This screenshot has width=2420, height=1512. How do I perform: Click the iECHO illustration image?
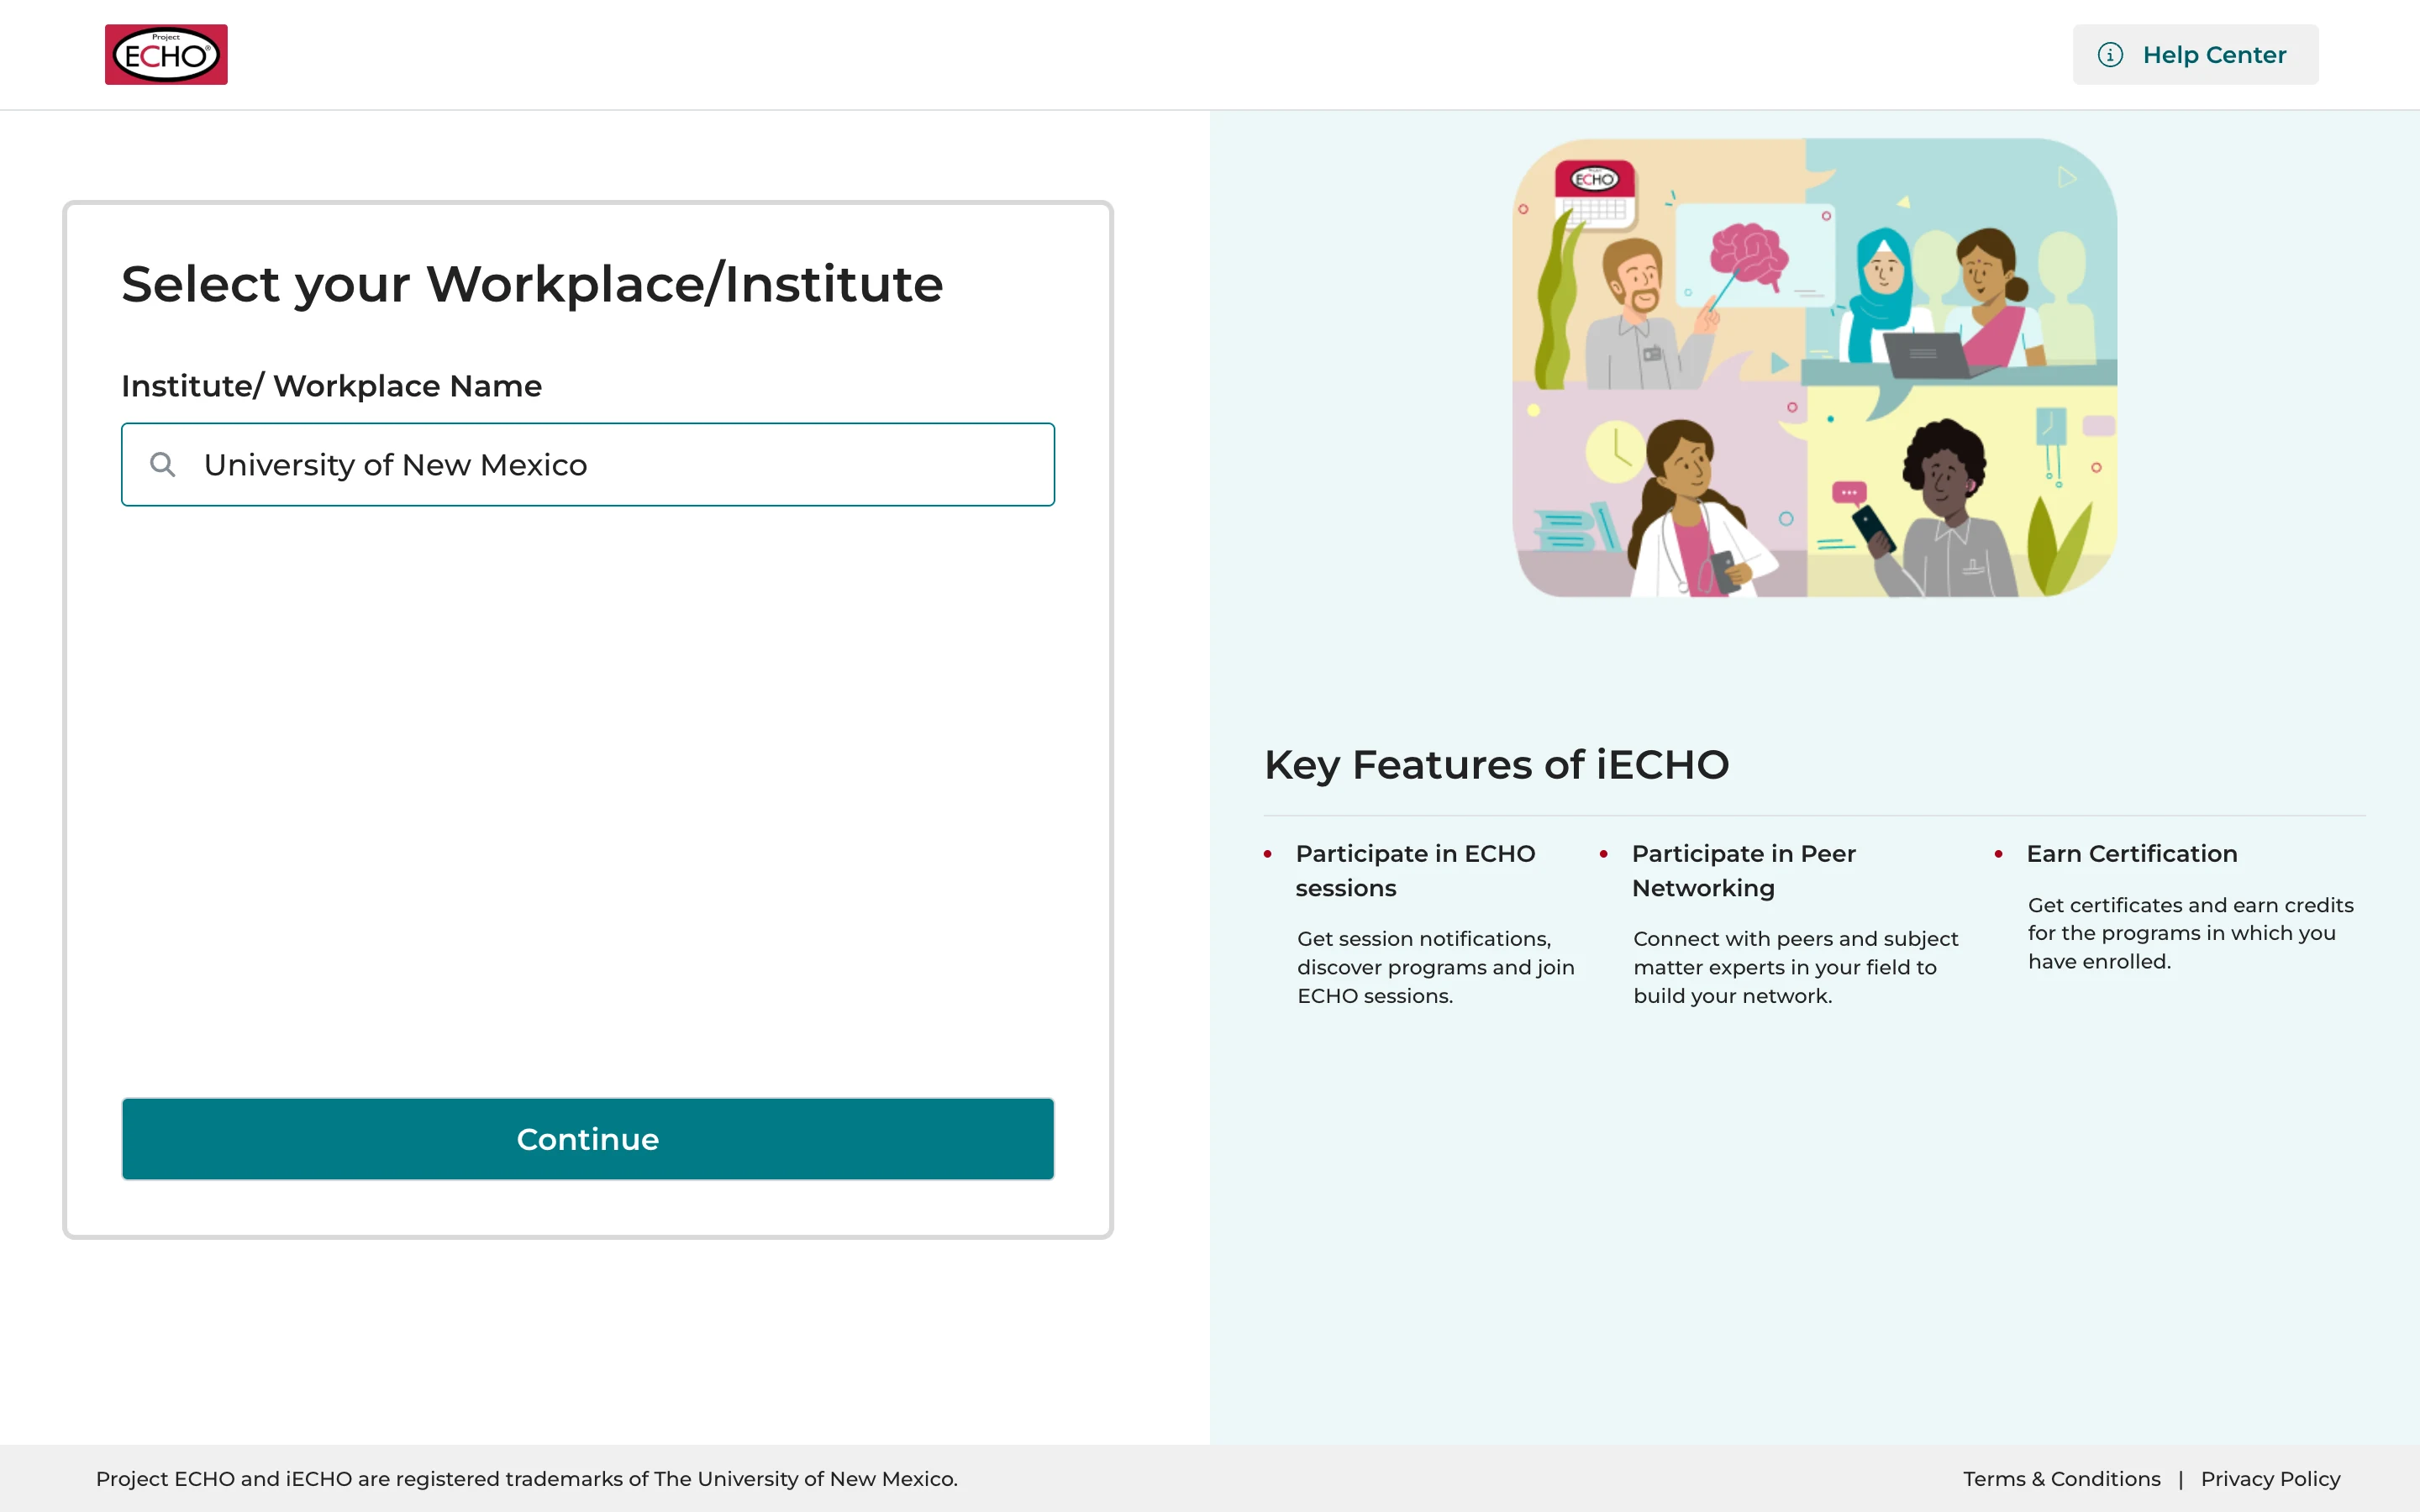coord(1814,368)
